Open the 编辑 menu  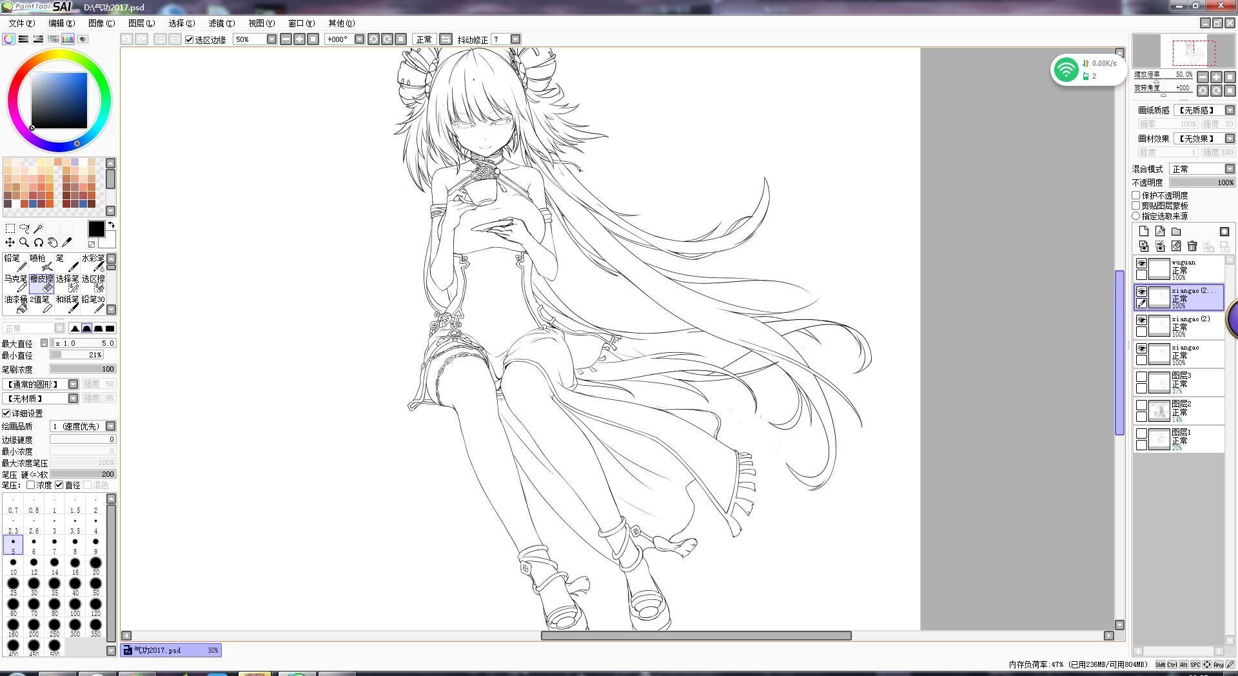[x=61, y=23]
